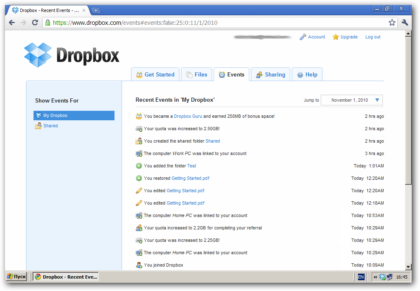420x291 pixels.
Task: Close the Dropbox browser tab
Action: [x=84, y=10]
